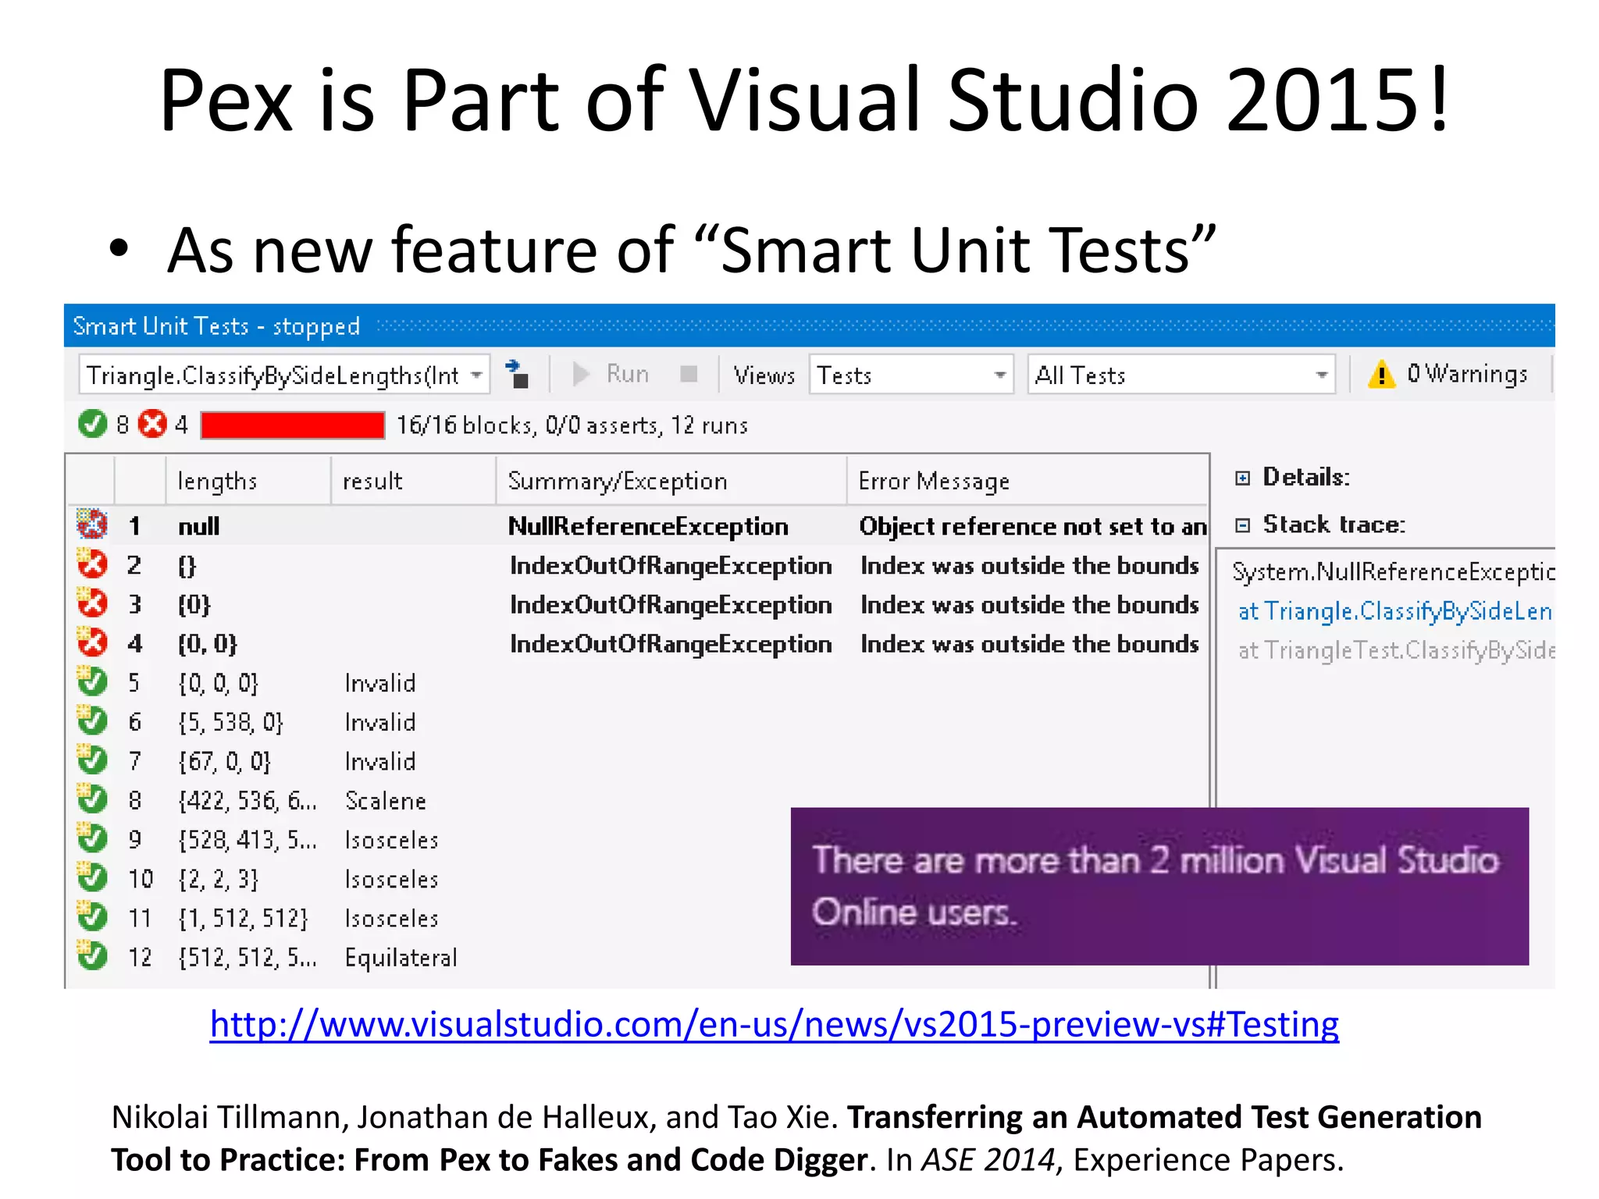Select the {2, 2, 3} lengths cell

218,879
